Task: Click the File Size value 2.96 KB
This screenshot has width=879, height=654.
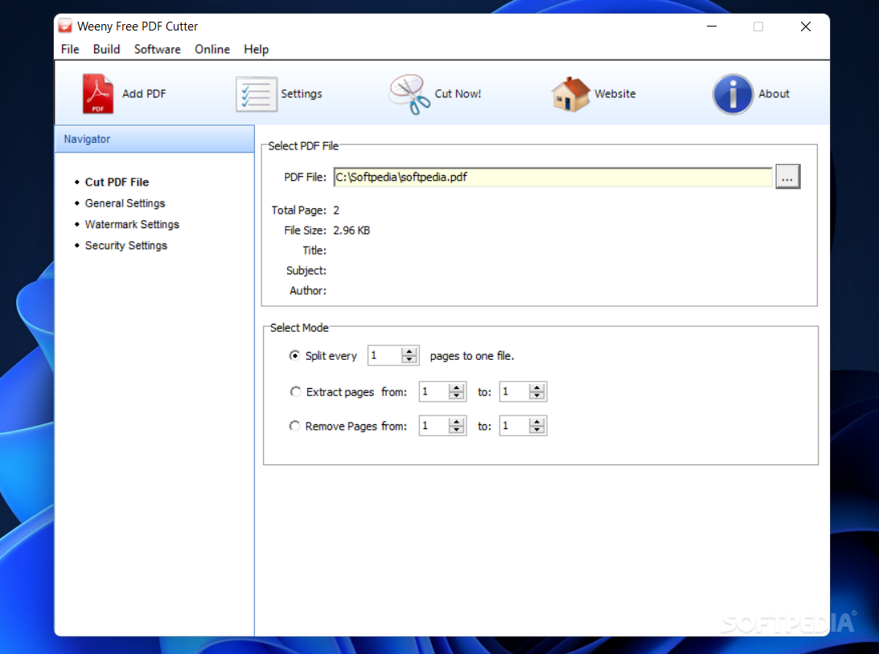Action: coord(351,230)
